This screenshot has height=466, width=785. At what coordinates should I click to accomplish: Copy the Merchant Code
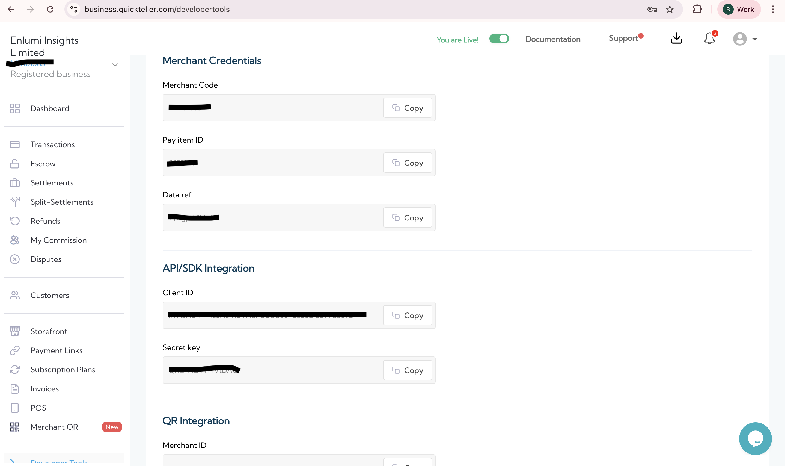click(407, 108)
